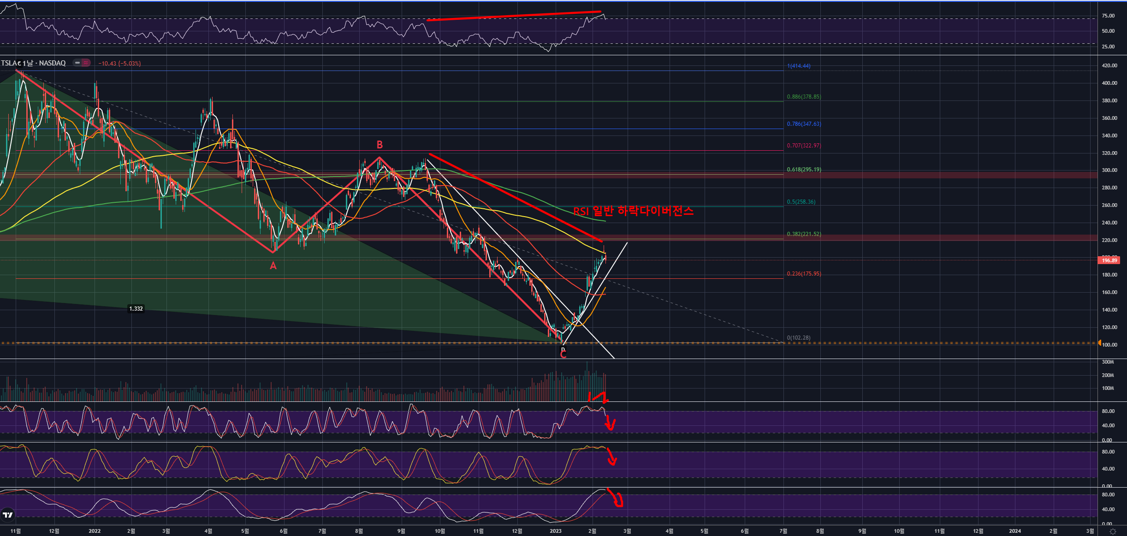Viewport: 1127px width, 536px height.
Task: Click the 2024 label on time axis
Action: coord(1015,531)
